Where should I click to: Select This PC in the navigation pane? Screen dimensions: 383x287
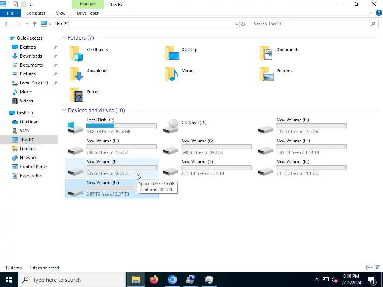[x=27, y=140]
